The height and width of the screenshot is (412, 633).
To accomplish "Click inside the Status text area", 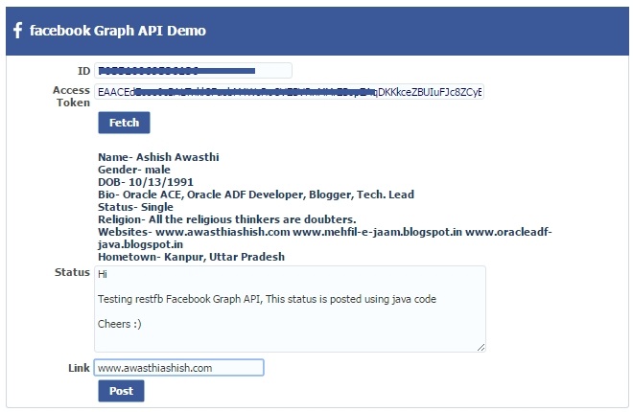I will (290, 309).
